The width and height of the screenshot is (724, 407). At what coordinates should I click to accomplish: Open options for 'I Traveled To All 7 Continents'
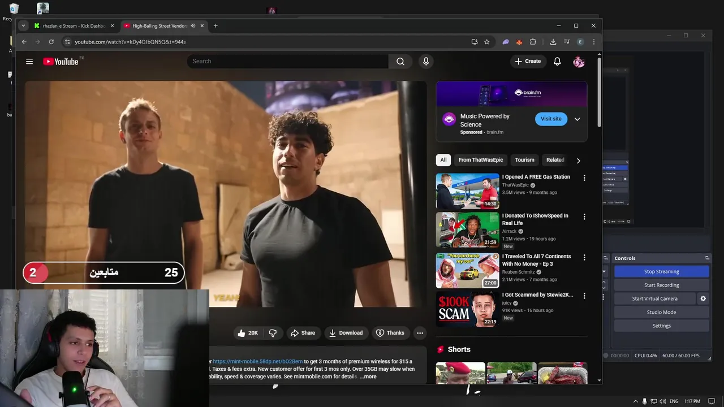click(x=584, y=257)
